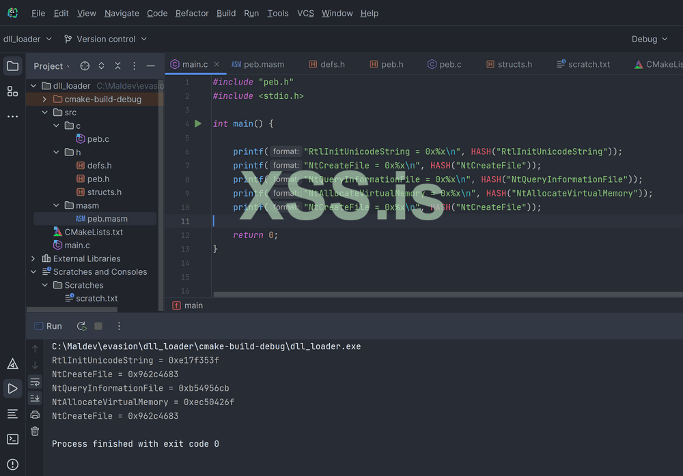Collapse the src folder
The width and height of the screenshot is (683, 476).
[44, 113]
